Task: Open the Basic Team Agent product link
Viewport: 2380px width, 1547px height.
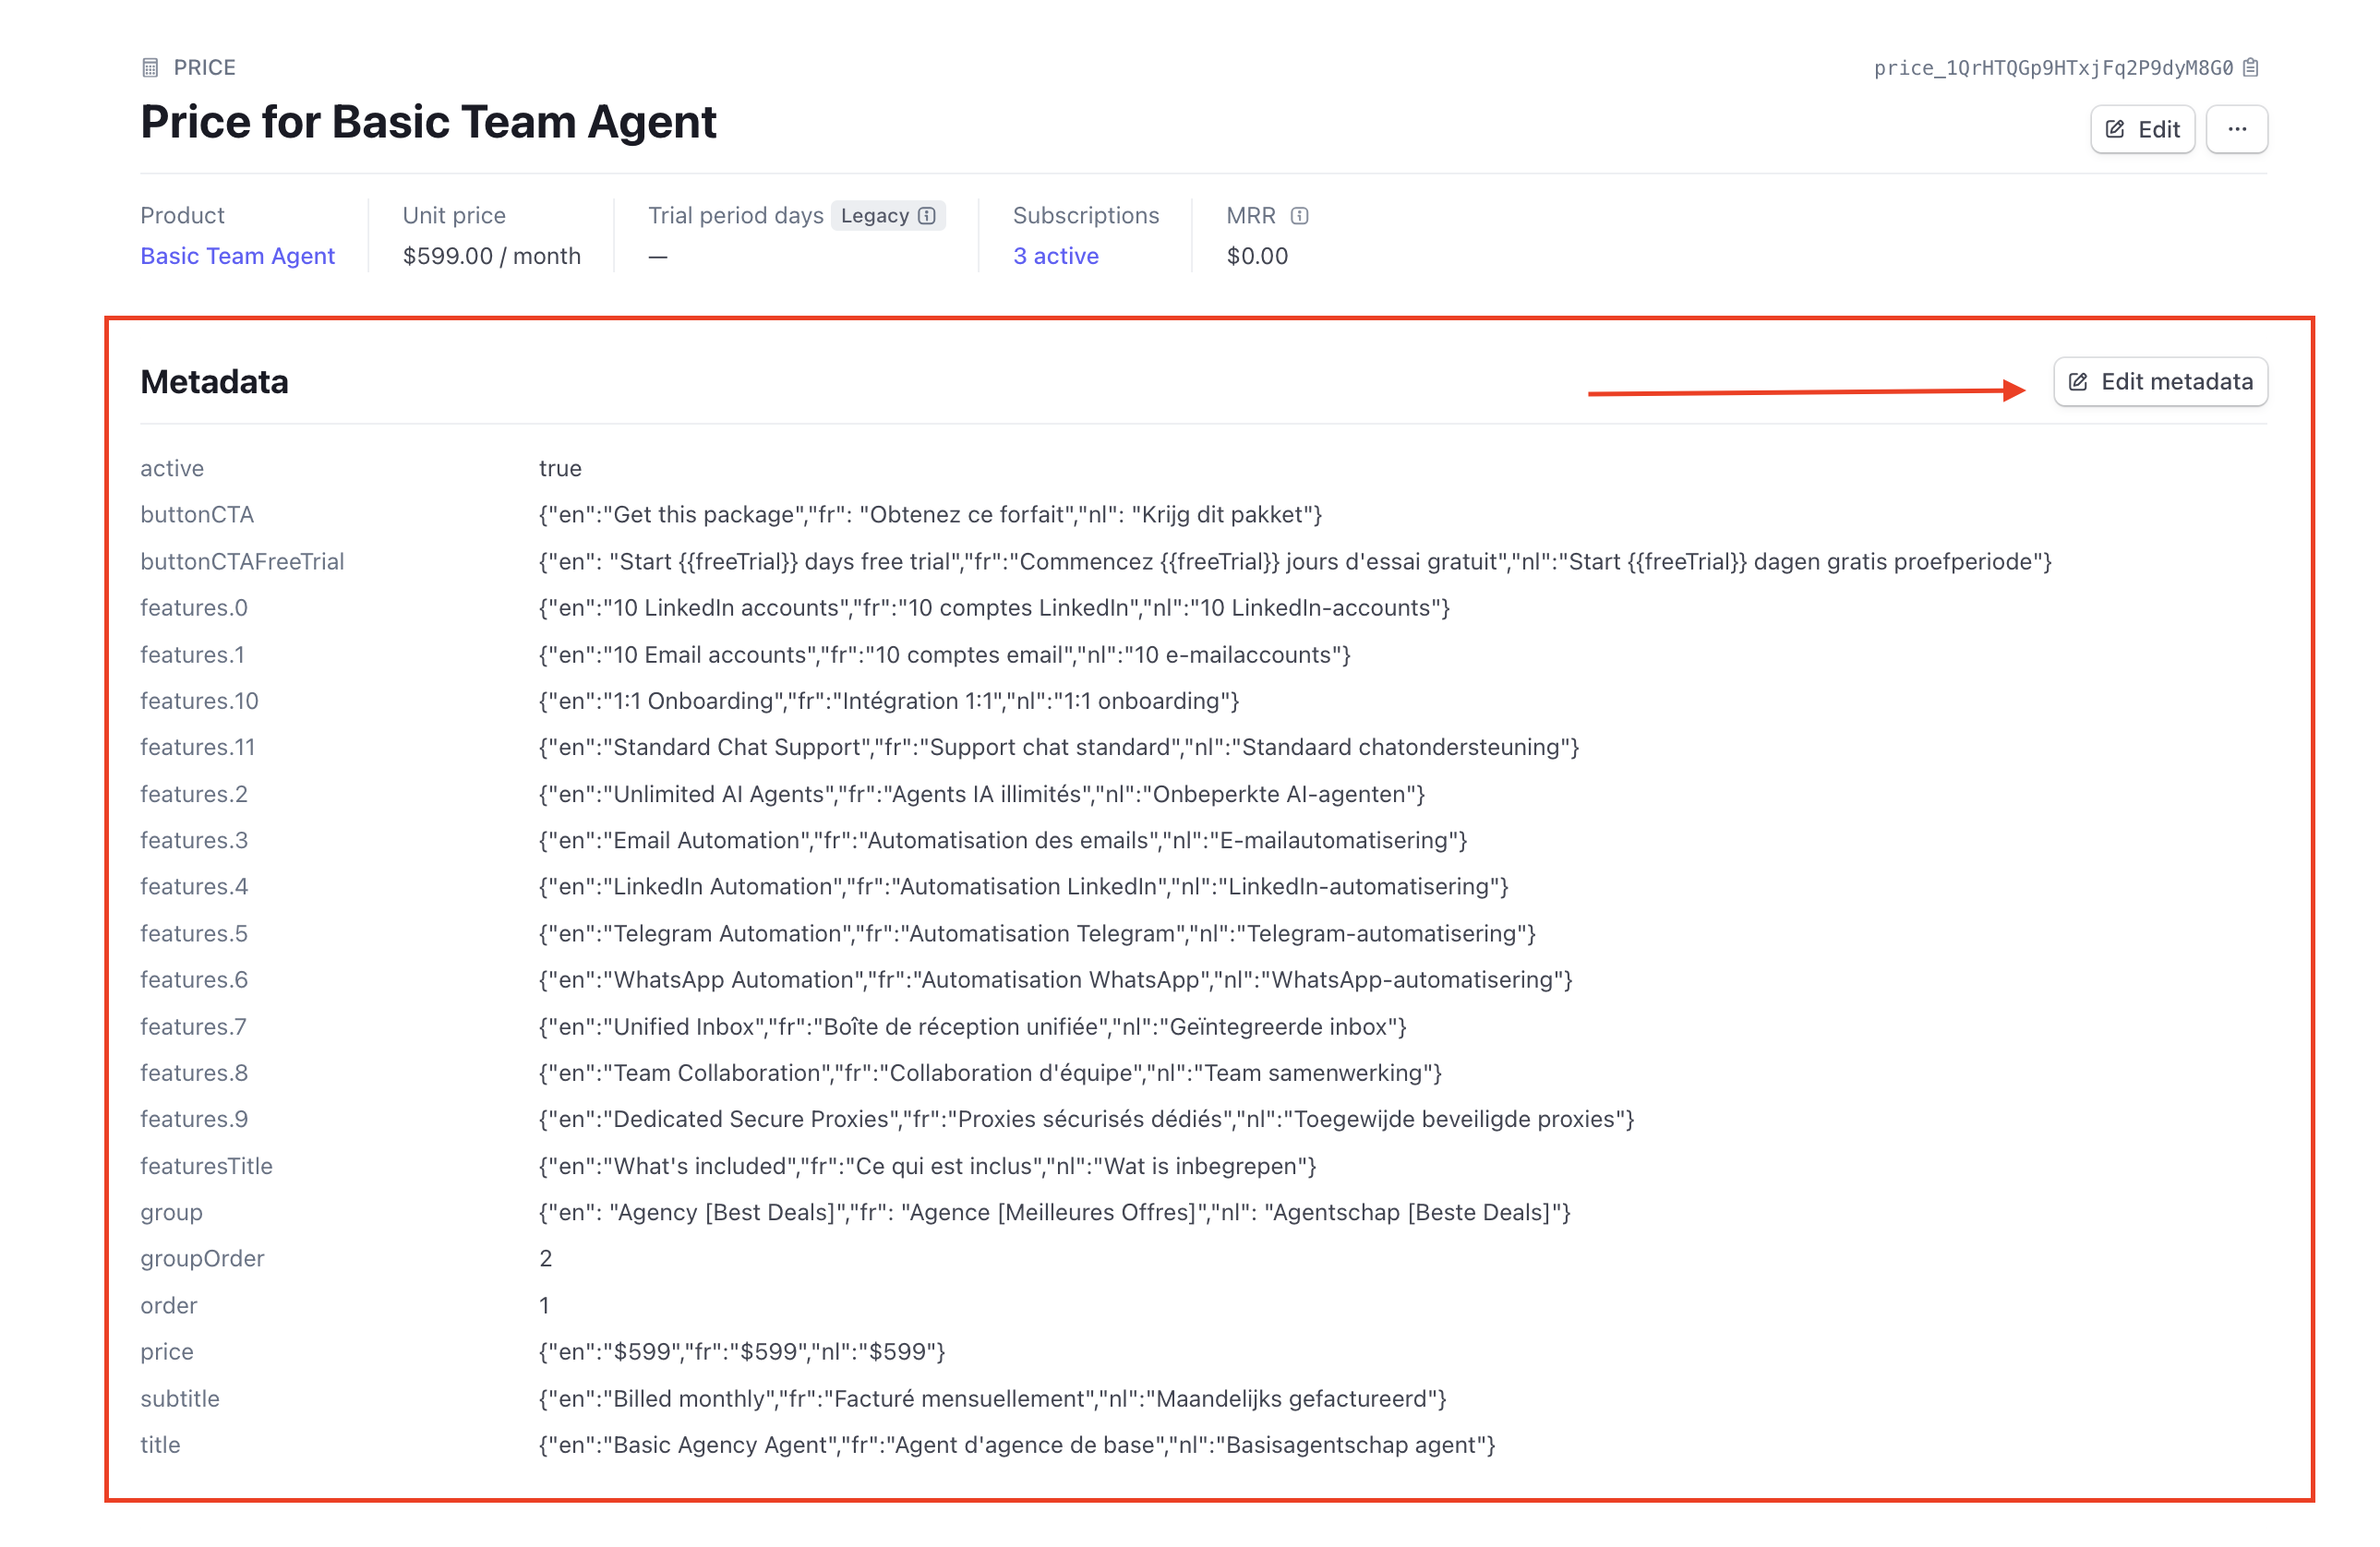Action: pos(237,256)
